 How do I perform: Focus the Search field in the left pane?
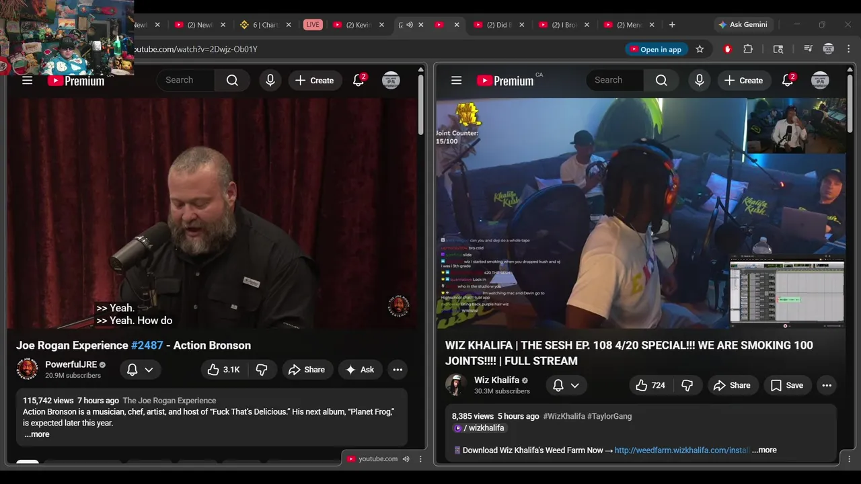click(x=186, y=81)
